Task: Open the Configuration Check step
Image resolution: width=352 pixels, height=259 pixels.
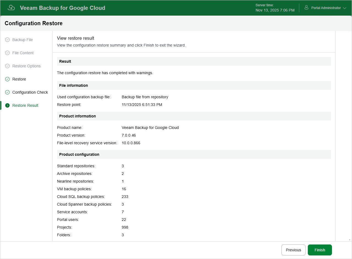Action: point(30,92)
